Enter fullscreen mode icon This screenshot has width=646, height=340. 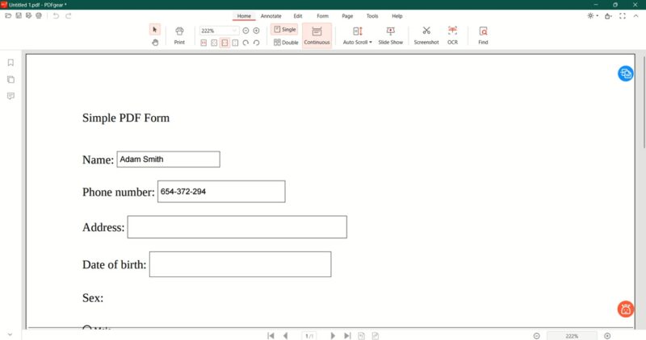pyautogui.click(x=623, y=16)
